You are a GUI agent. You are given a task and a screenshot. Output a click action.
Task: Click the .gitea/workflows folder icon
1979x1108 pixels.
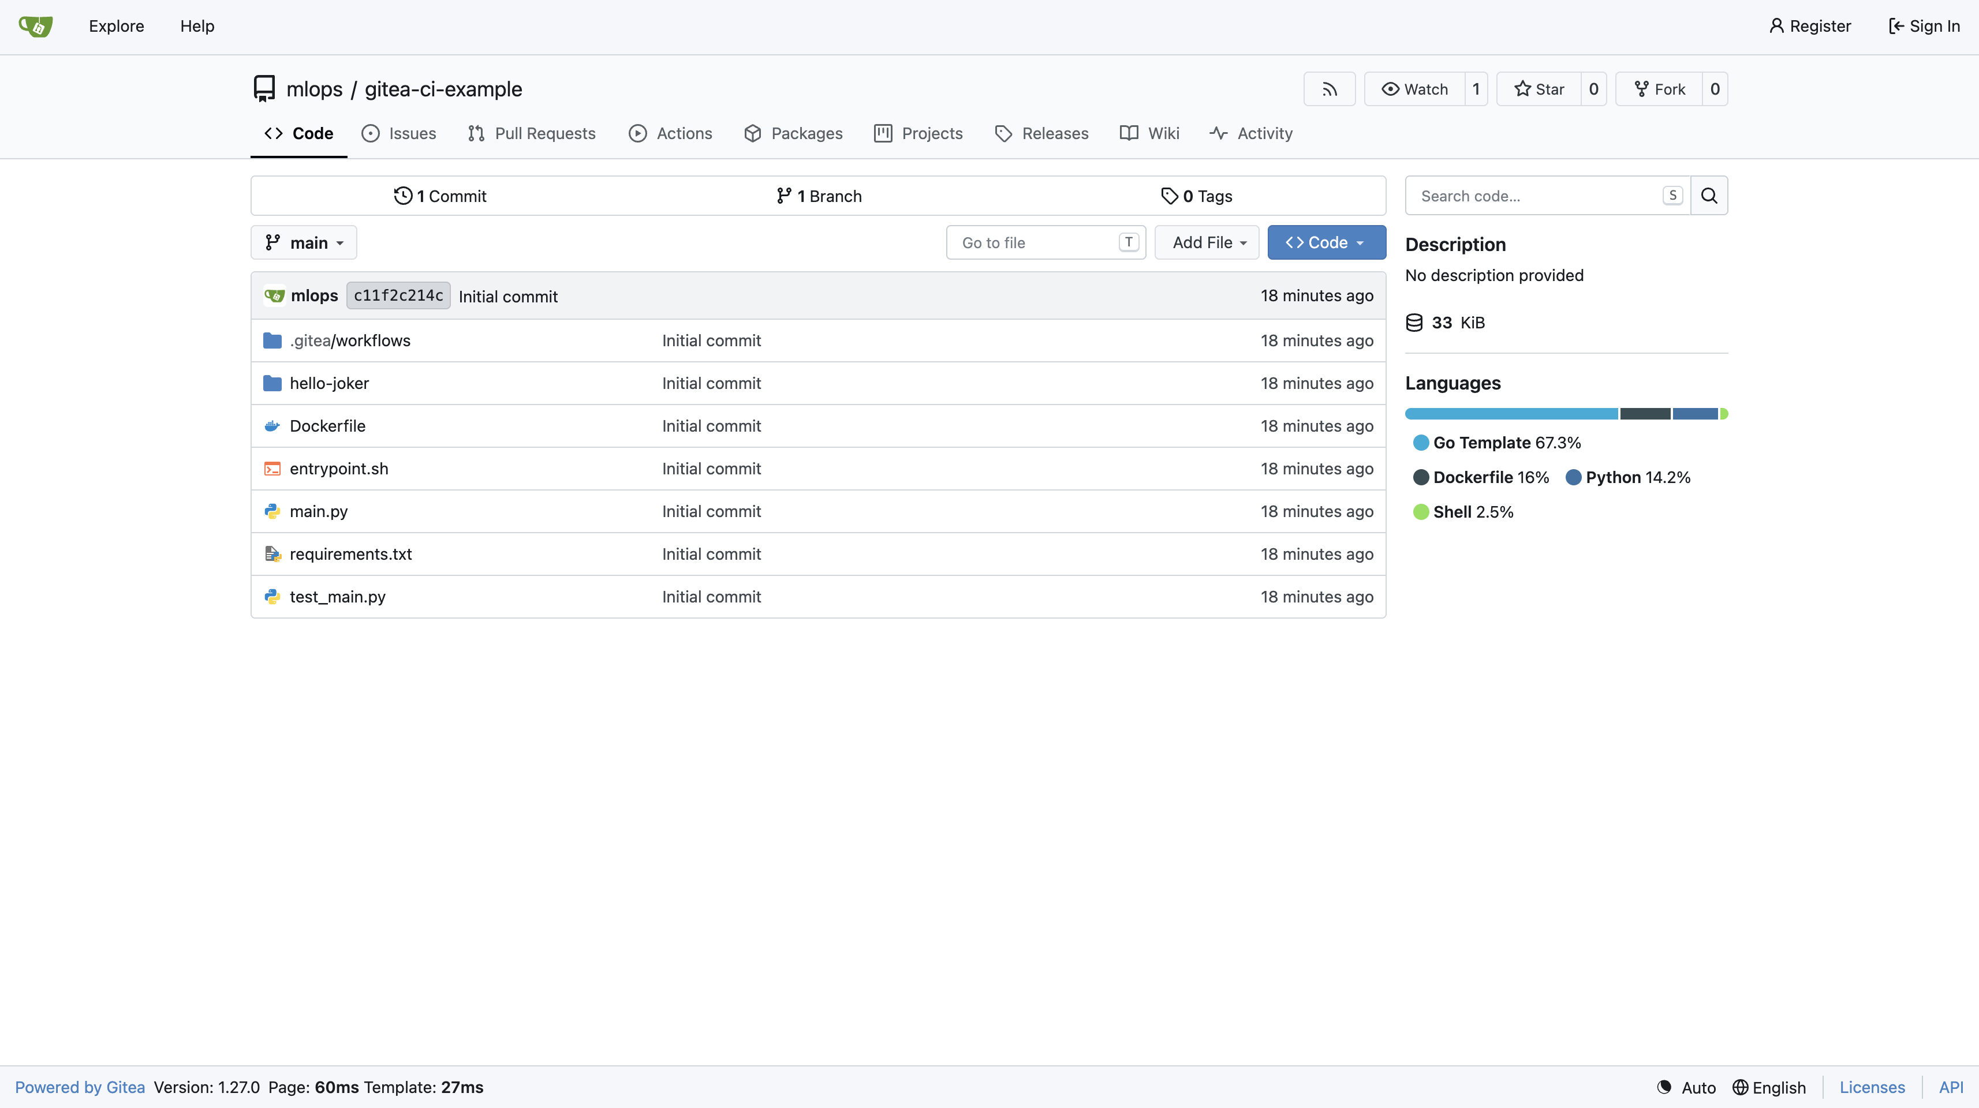pyautogui.click(x=272, y=340)
